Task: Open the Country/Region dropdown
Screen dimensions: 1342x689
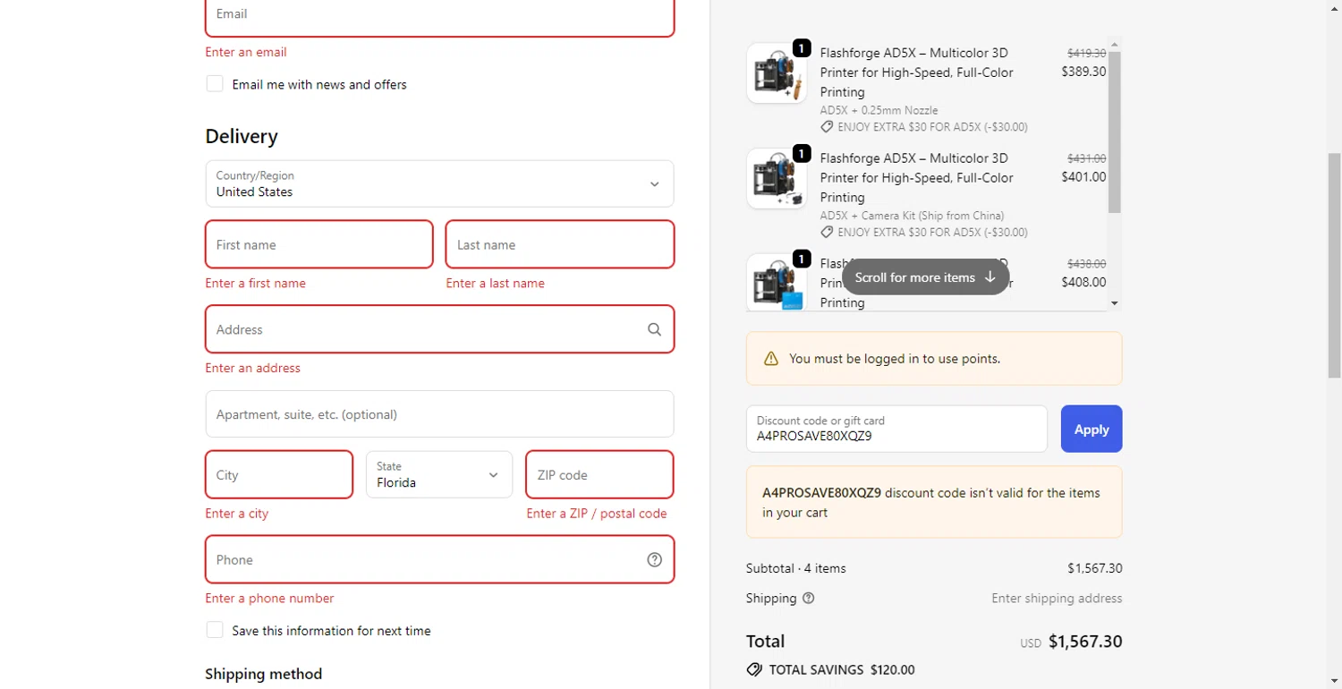Action: point(439,184)
